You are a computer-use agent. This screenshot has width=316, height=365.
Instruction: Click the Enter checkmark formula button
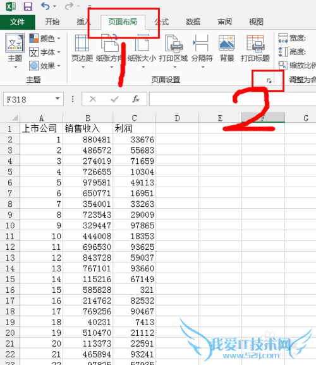click(114, 99)
